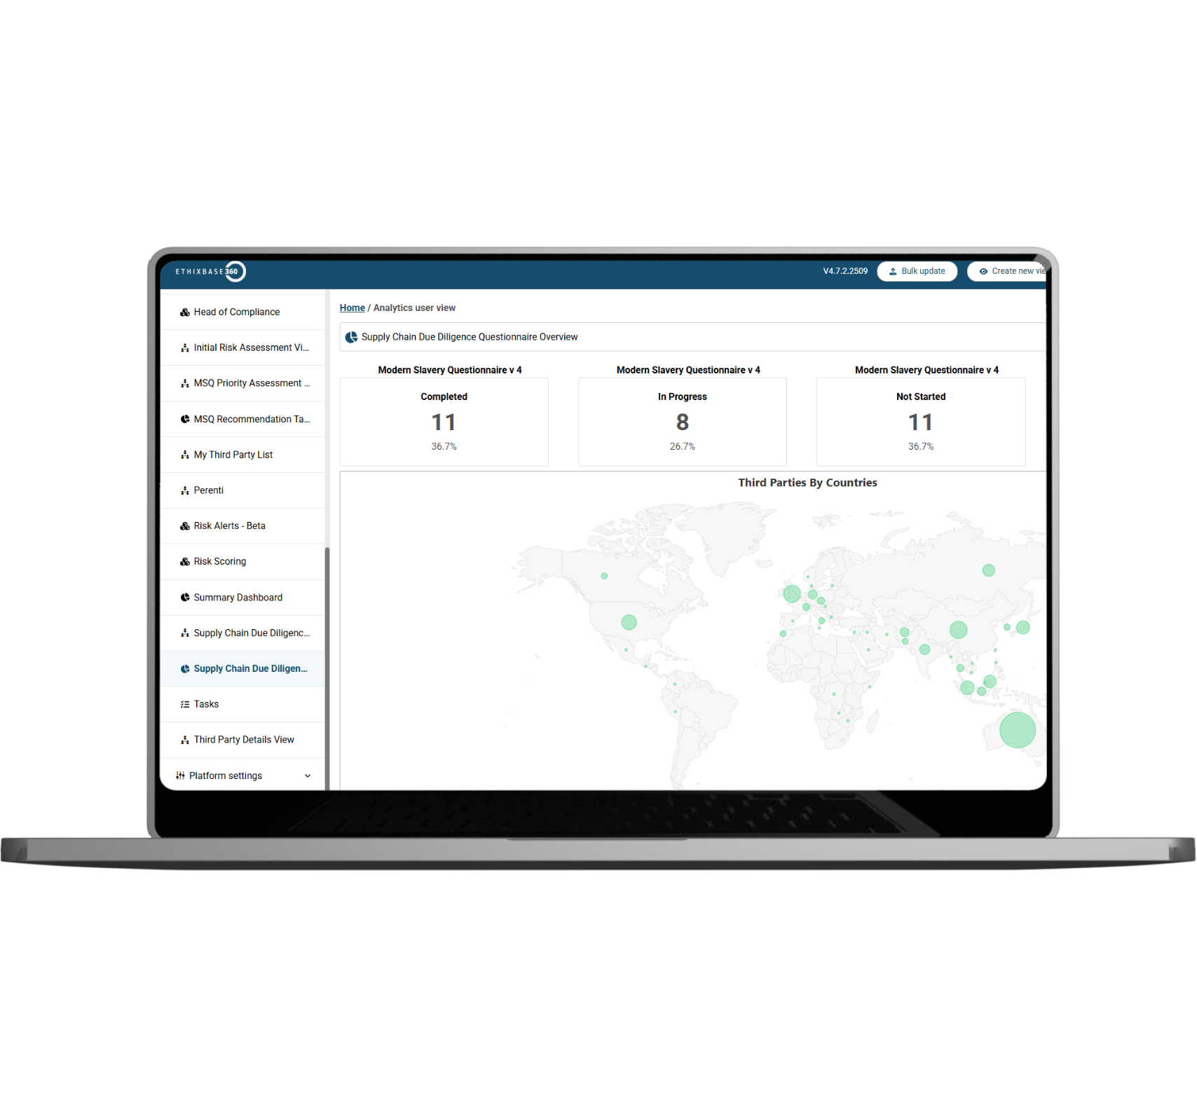Click the Risk Scoring cluster icon
This screenshot has width=1197, height=1095.
click(x=184, y=561)
